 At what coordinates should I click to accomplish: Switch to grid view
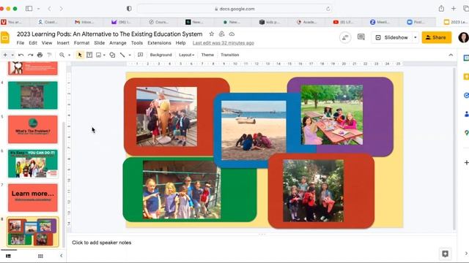[x=40, y=256]
